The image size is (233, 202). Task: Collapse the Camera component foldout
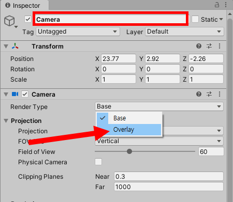tap(6, 95)
